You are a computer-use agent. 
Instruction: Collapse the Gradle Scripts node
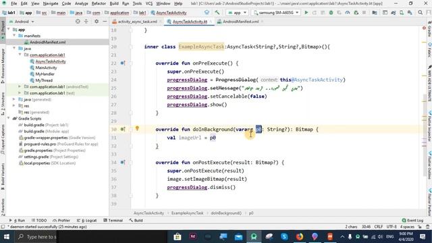pyautogui.click(x=8, y=118)
